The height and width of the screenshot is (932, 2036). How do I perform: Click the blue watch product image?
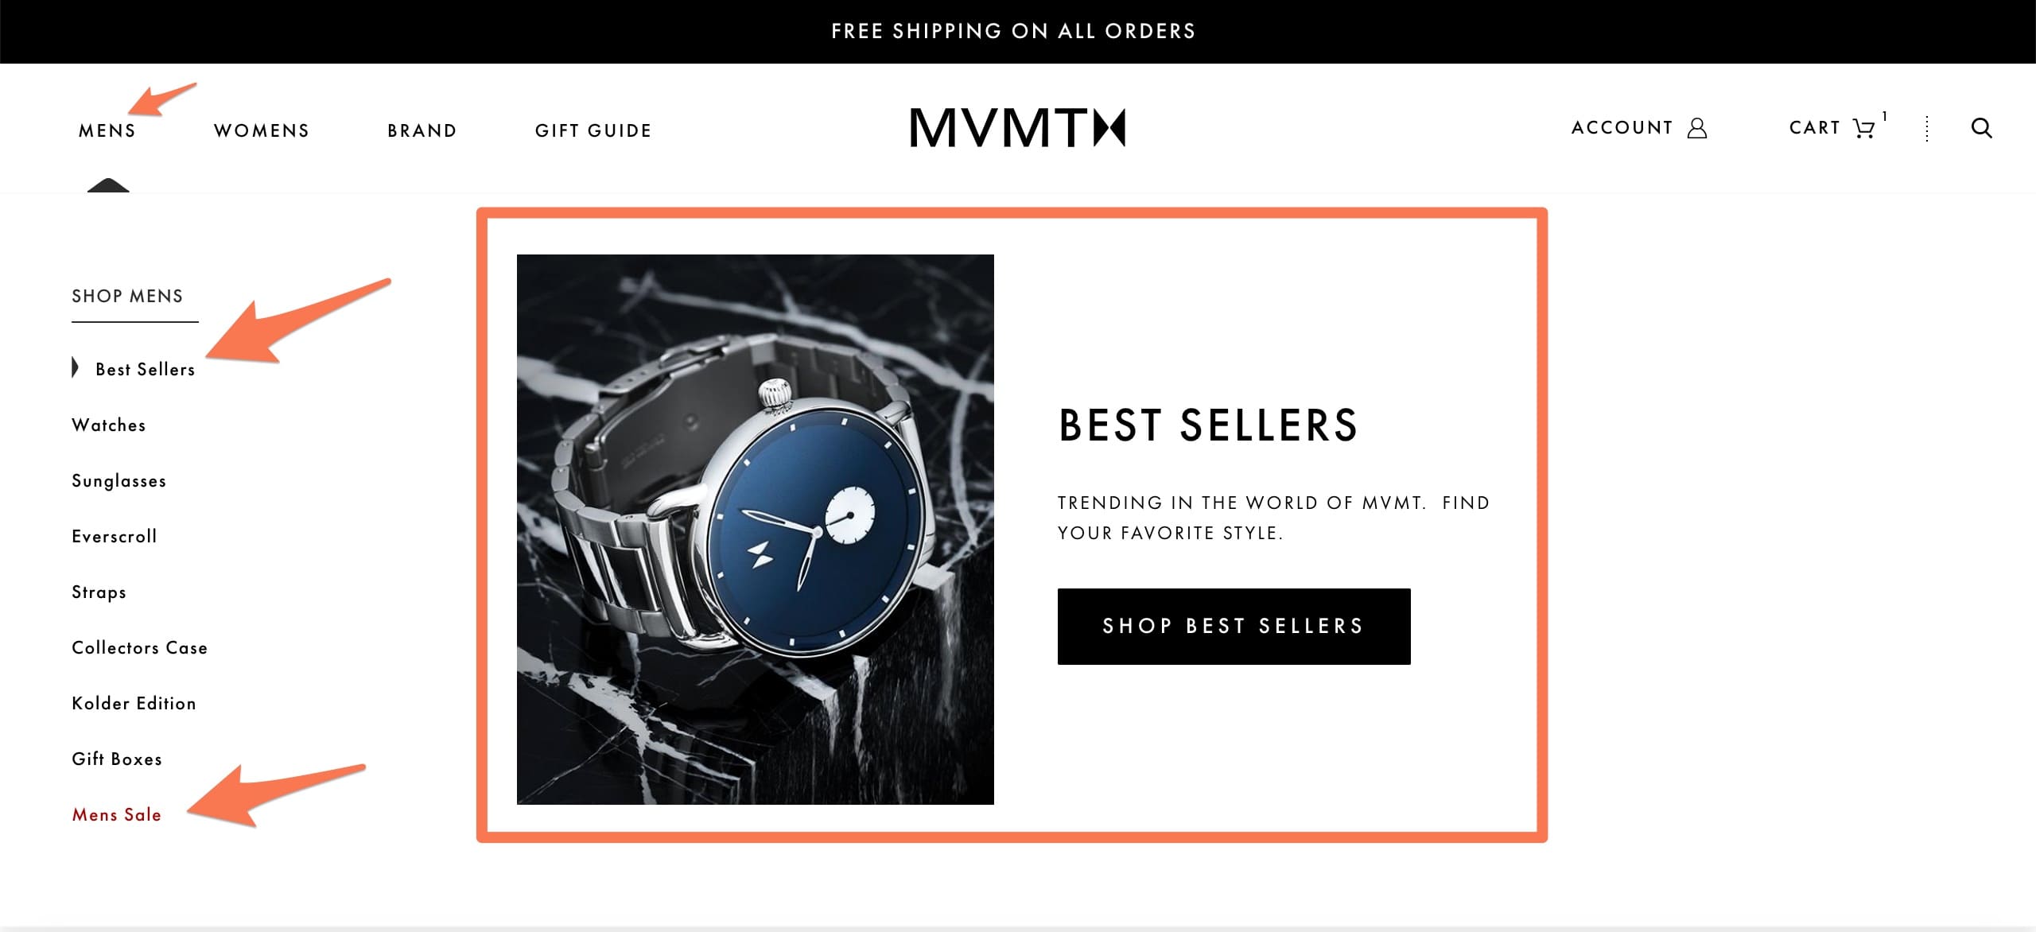point(756,530)
